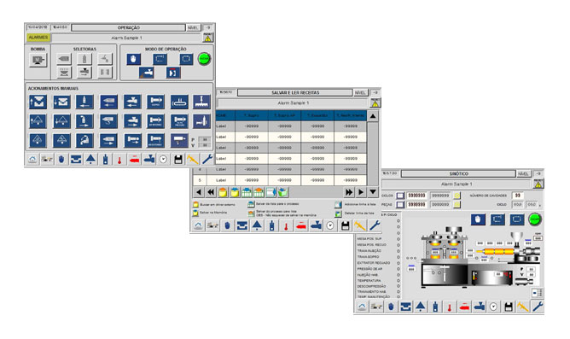570x339 pixels.
Task: Click floppy disk icon in Receitas screen toolbar
Action: tap(345, 226)
